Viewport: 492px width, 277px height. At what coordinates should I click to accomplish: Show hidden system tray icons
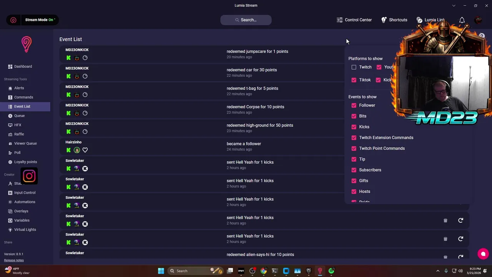coord(437,271)
